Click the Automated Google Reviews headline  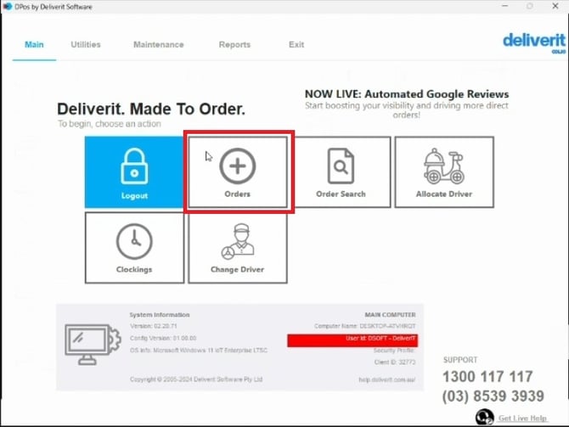point(407,94)
